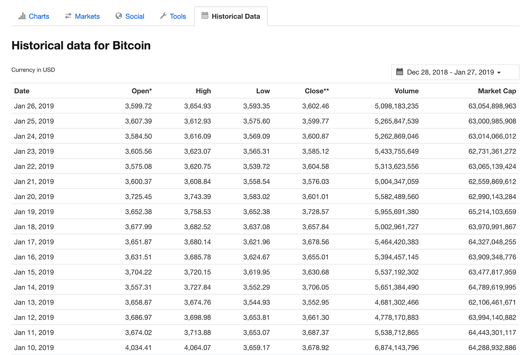The width and height of the screenshot is (530, 355).
Task: Select the Jan 26, 2019 date cell
Action: click(x=34, y=106)
